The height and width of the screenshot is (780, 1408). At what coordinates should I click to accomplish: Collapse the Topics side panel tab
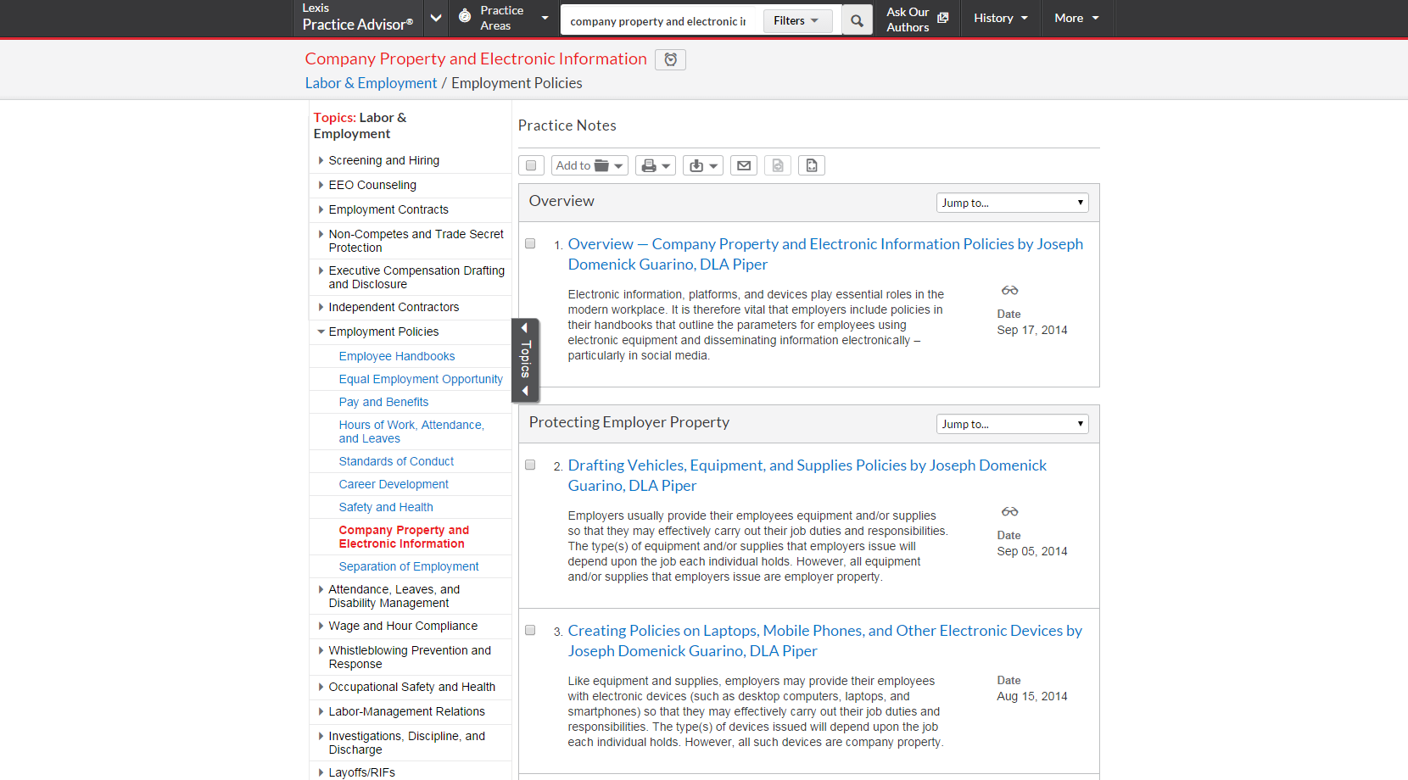(x=525, y=360)
